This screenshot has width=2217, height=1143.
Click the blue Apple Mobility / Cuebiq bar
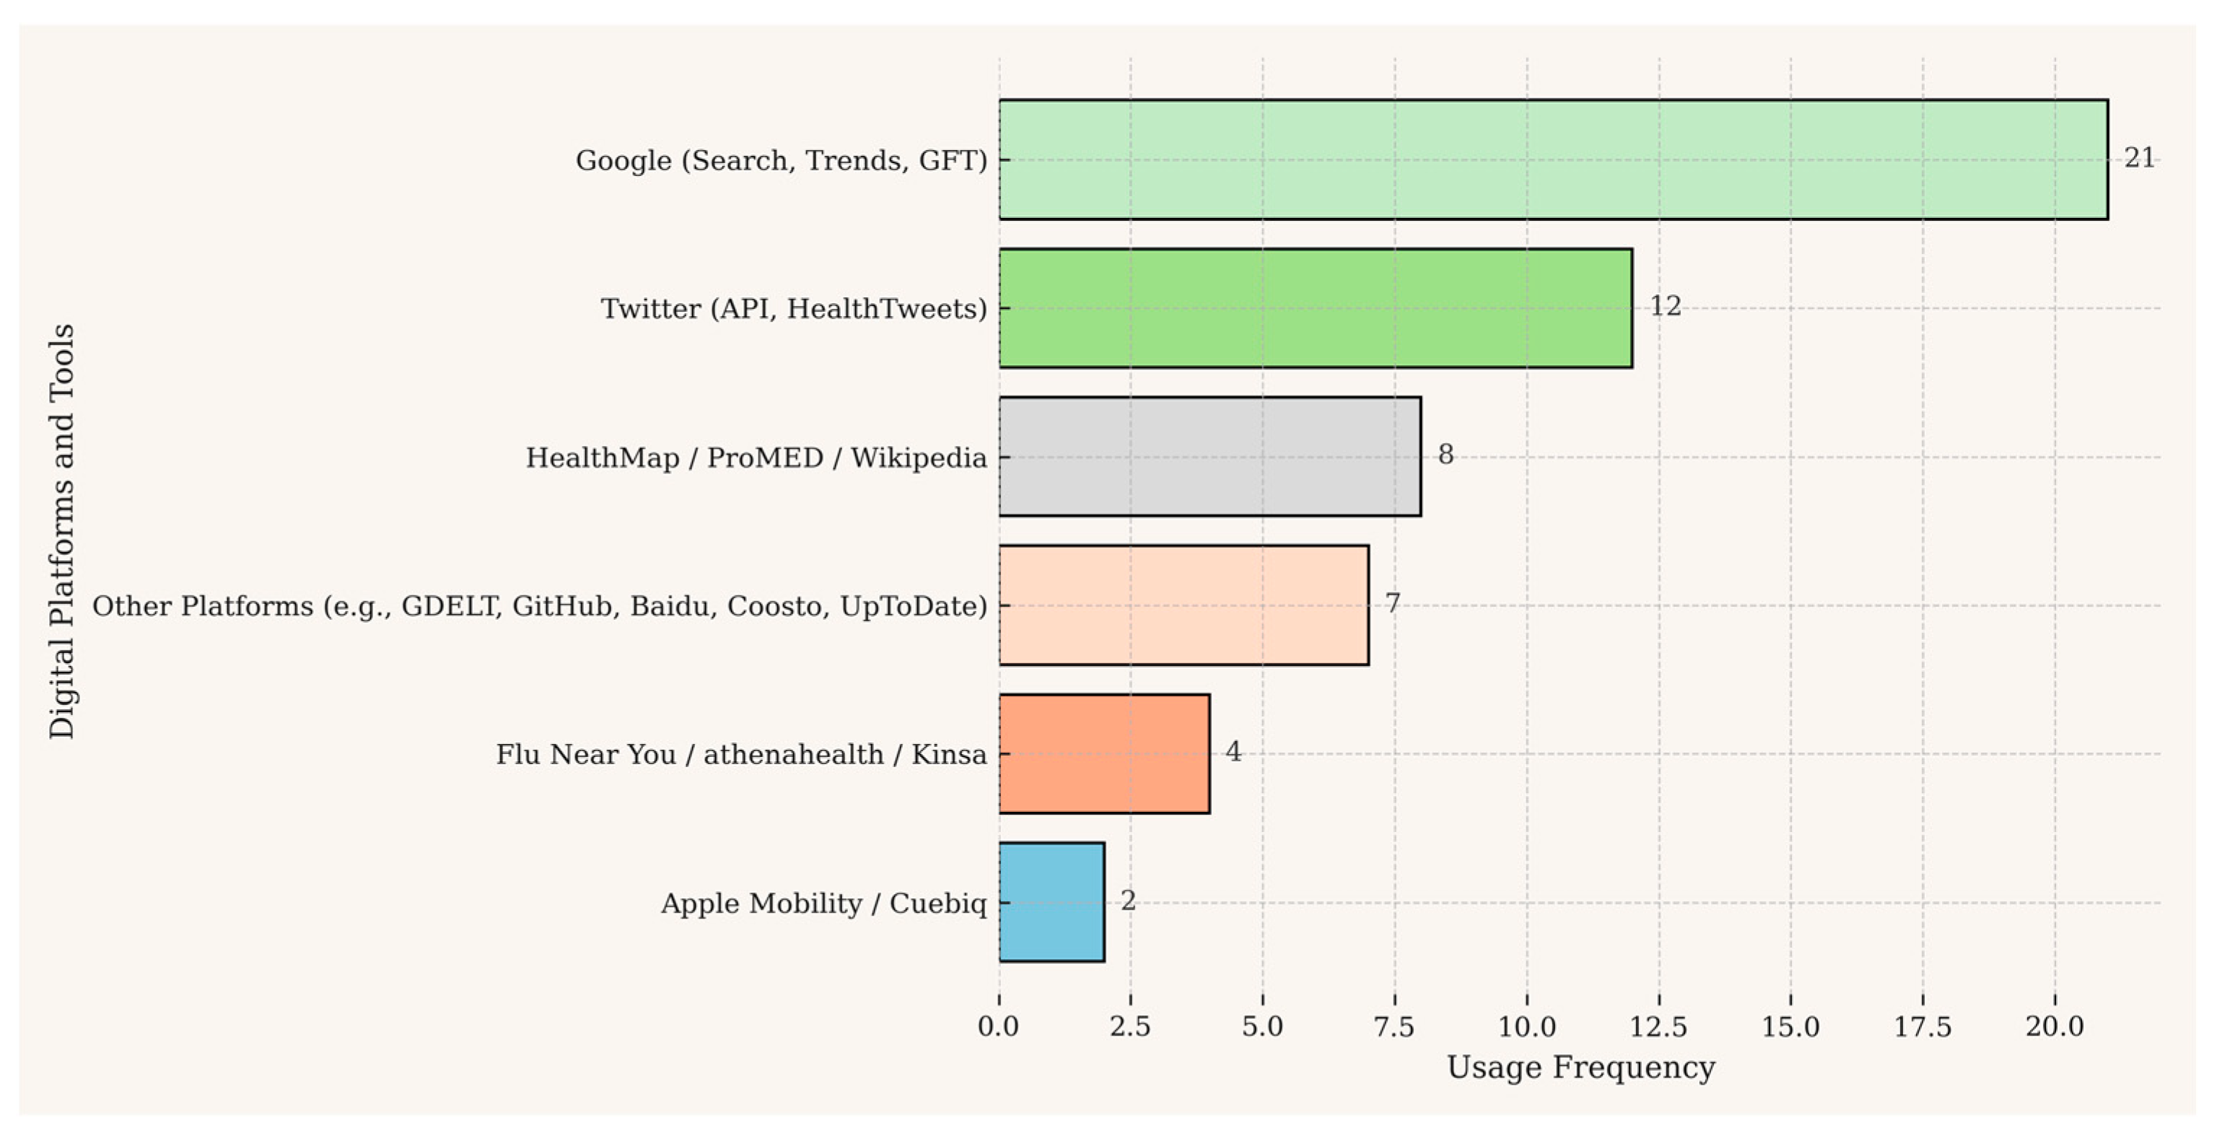tap(1051, 902)
